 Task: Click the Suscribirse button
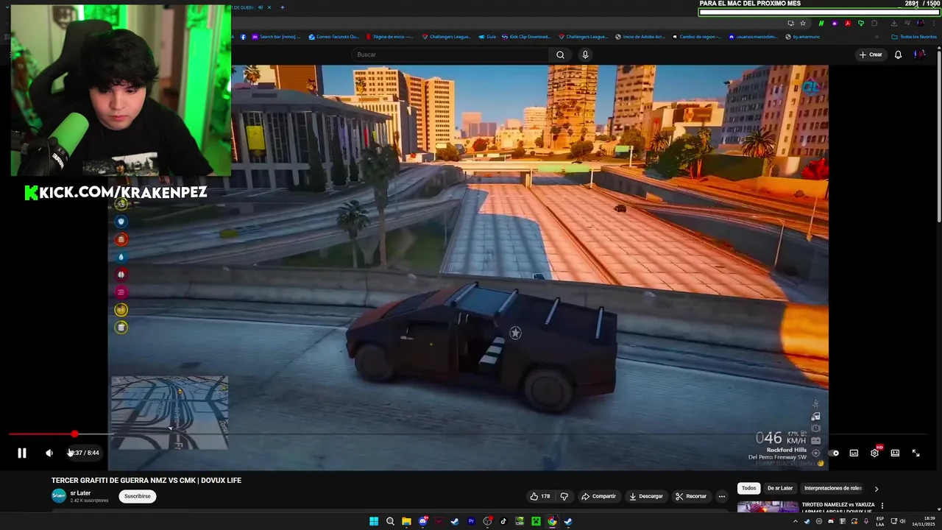pyautogui.click(x=137, y=496)
